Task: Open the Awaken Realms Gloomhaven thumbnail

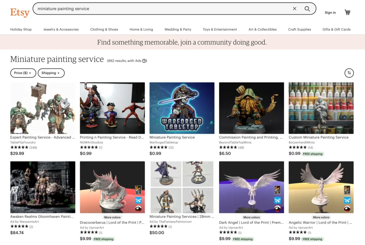Action: click(43, 187)
